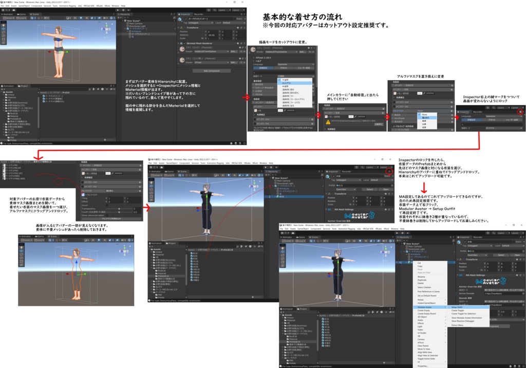
Task: Open the VRChat SDK menu in the menu bar
Action: (88, 6)
